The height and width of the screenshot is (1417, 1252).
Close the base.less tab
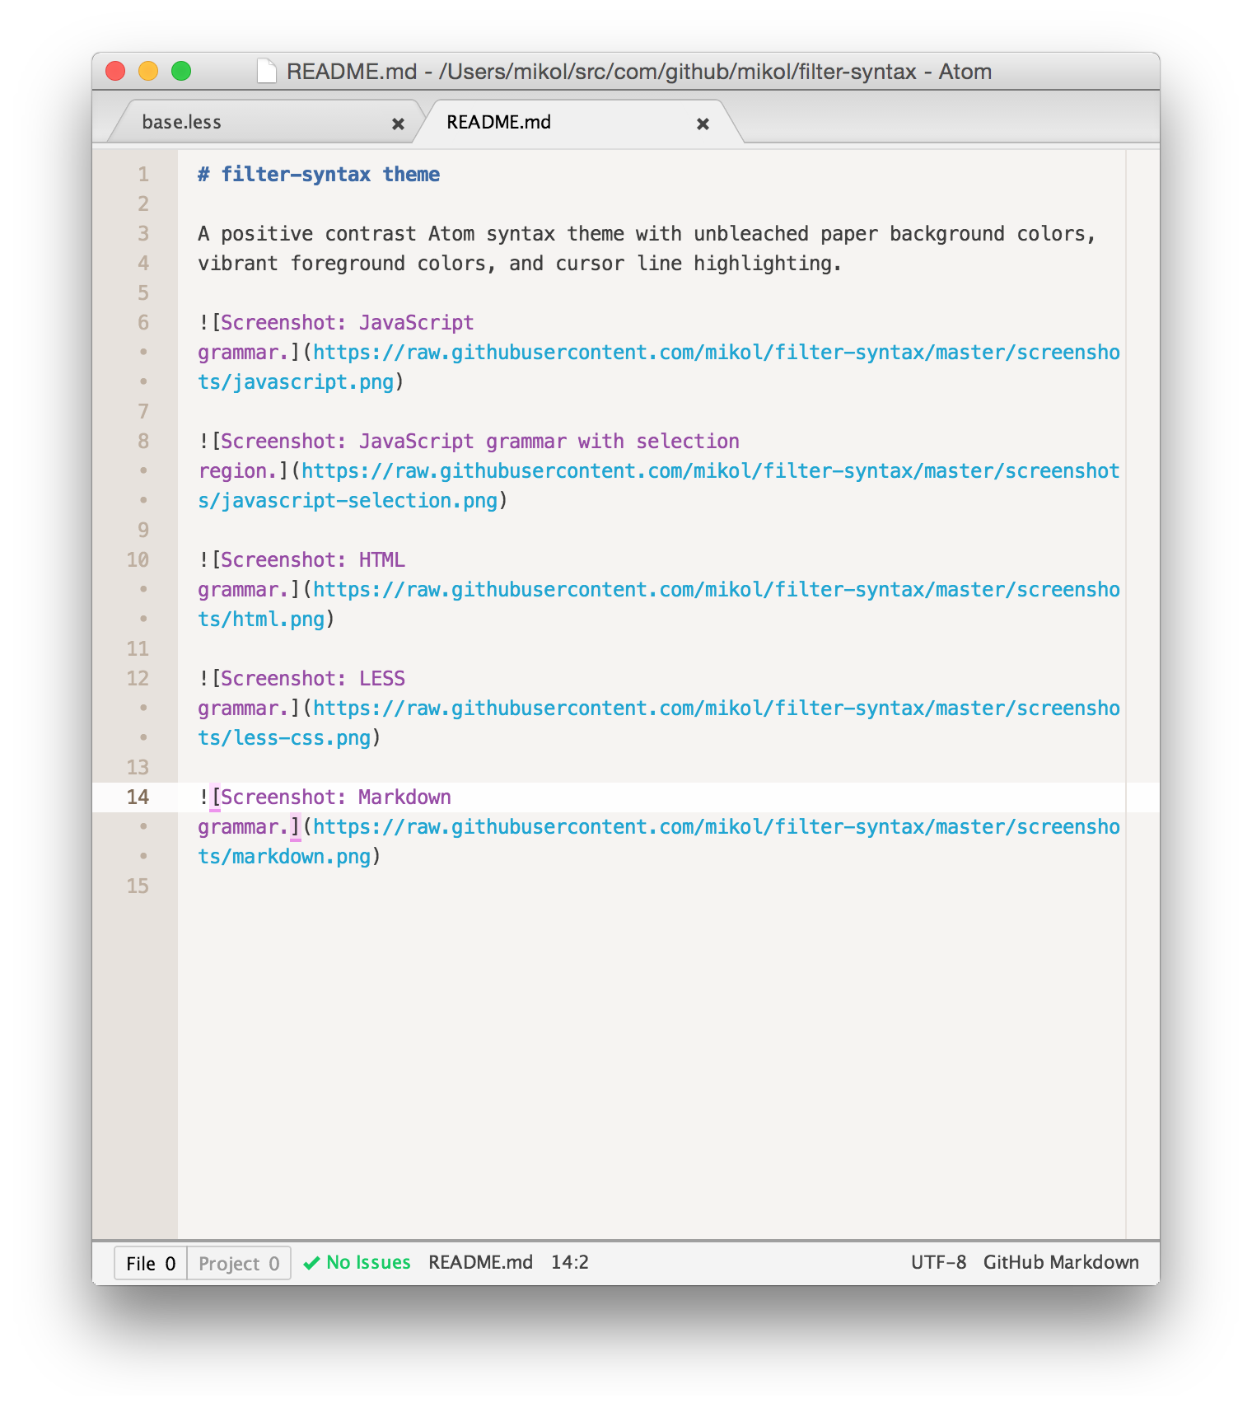398,124
